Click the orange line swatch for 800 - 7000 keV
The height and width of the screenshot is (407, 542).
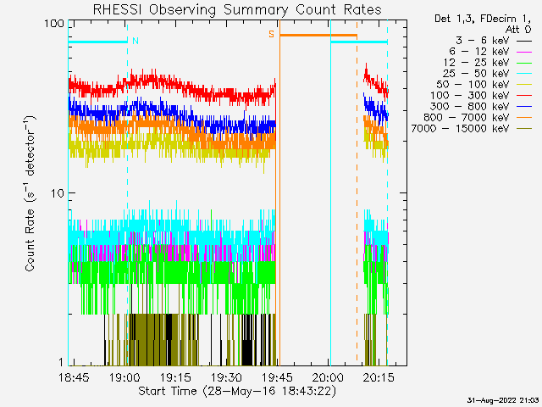tap(524, 118)
